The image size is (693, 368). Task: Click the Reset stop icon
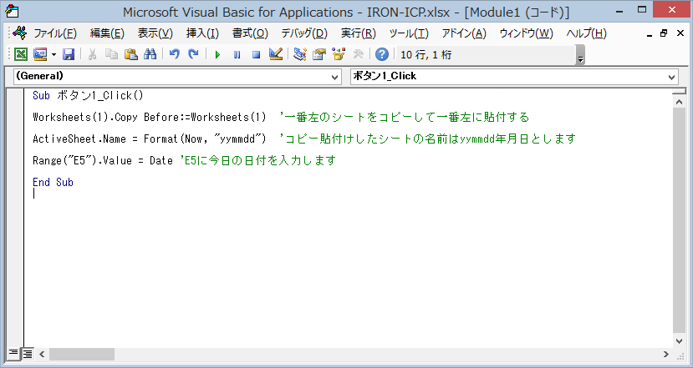[256, 55]
